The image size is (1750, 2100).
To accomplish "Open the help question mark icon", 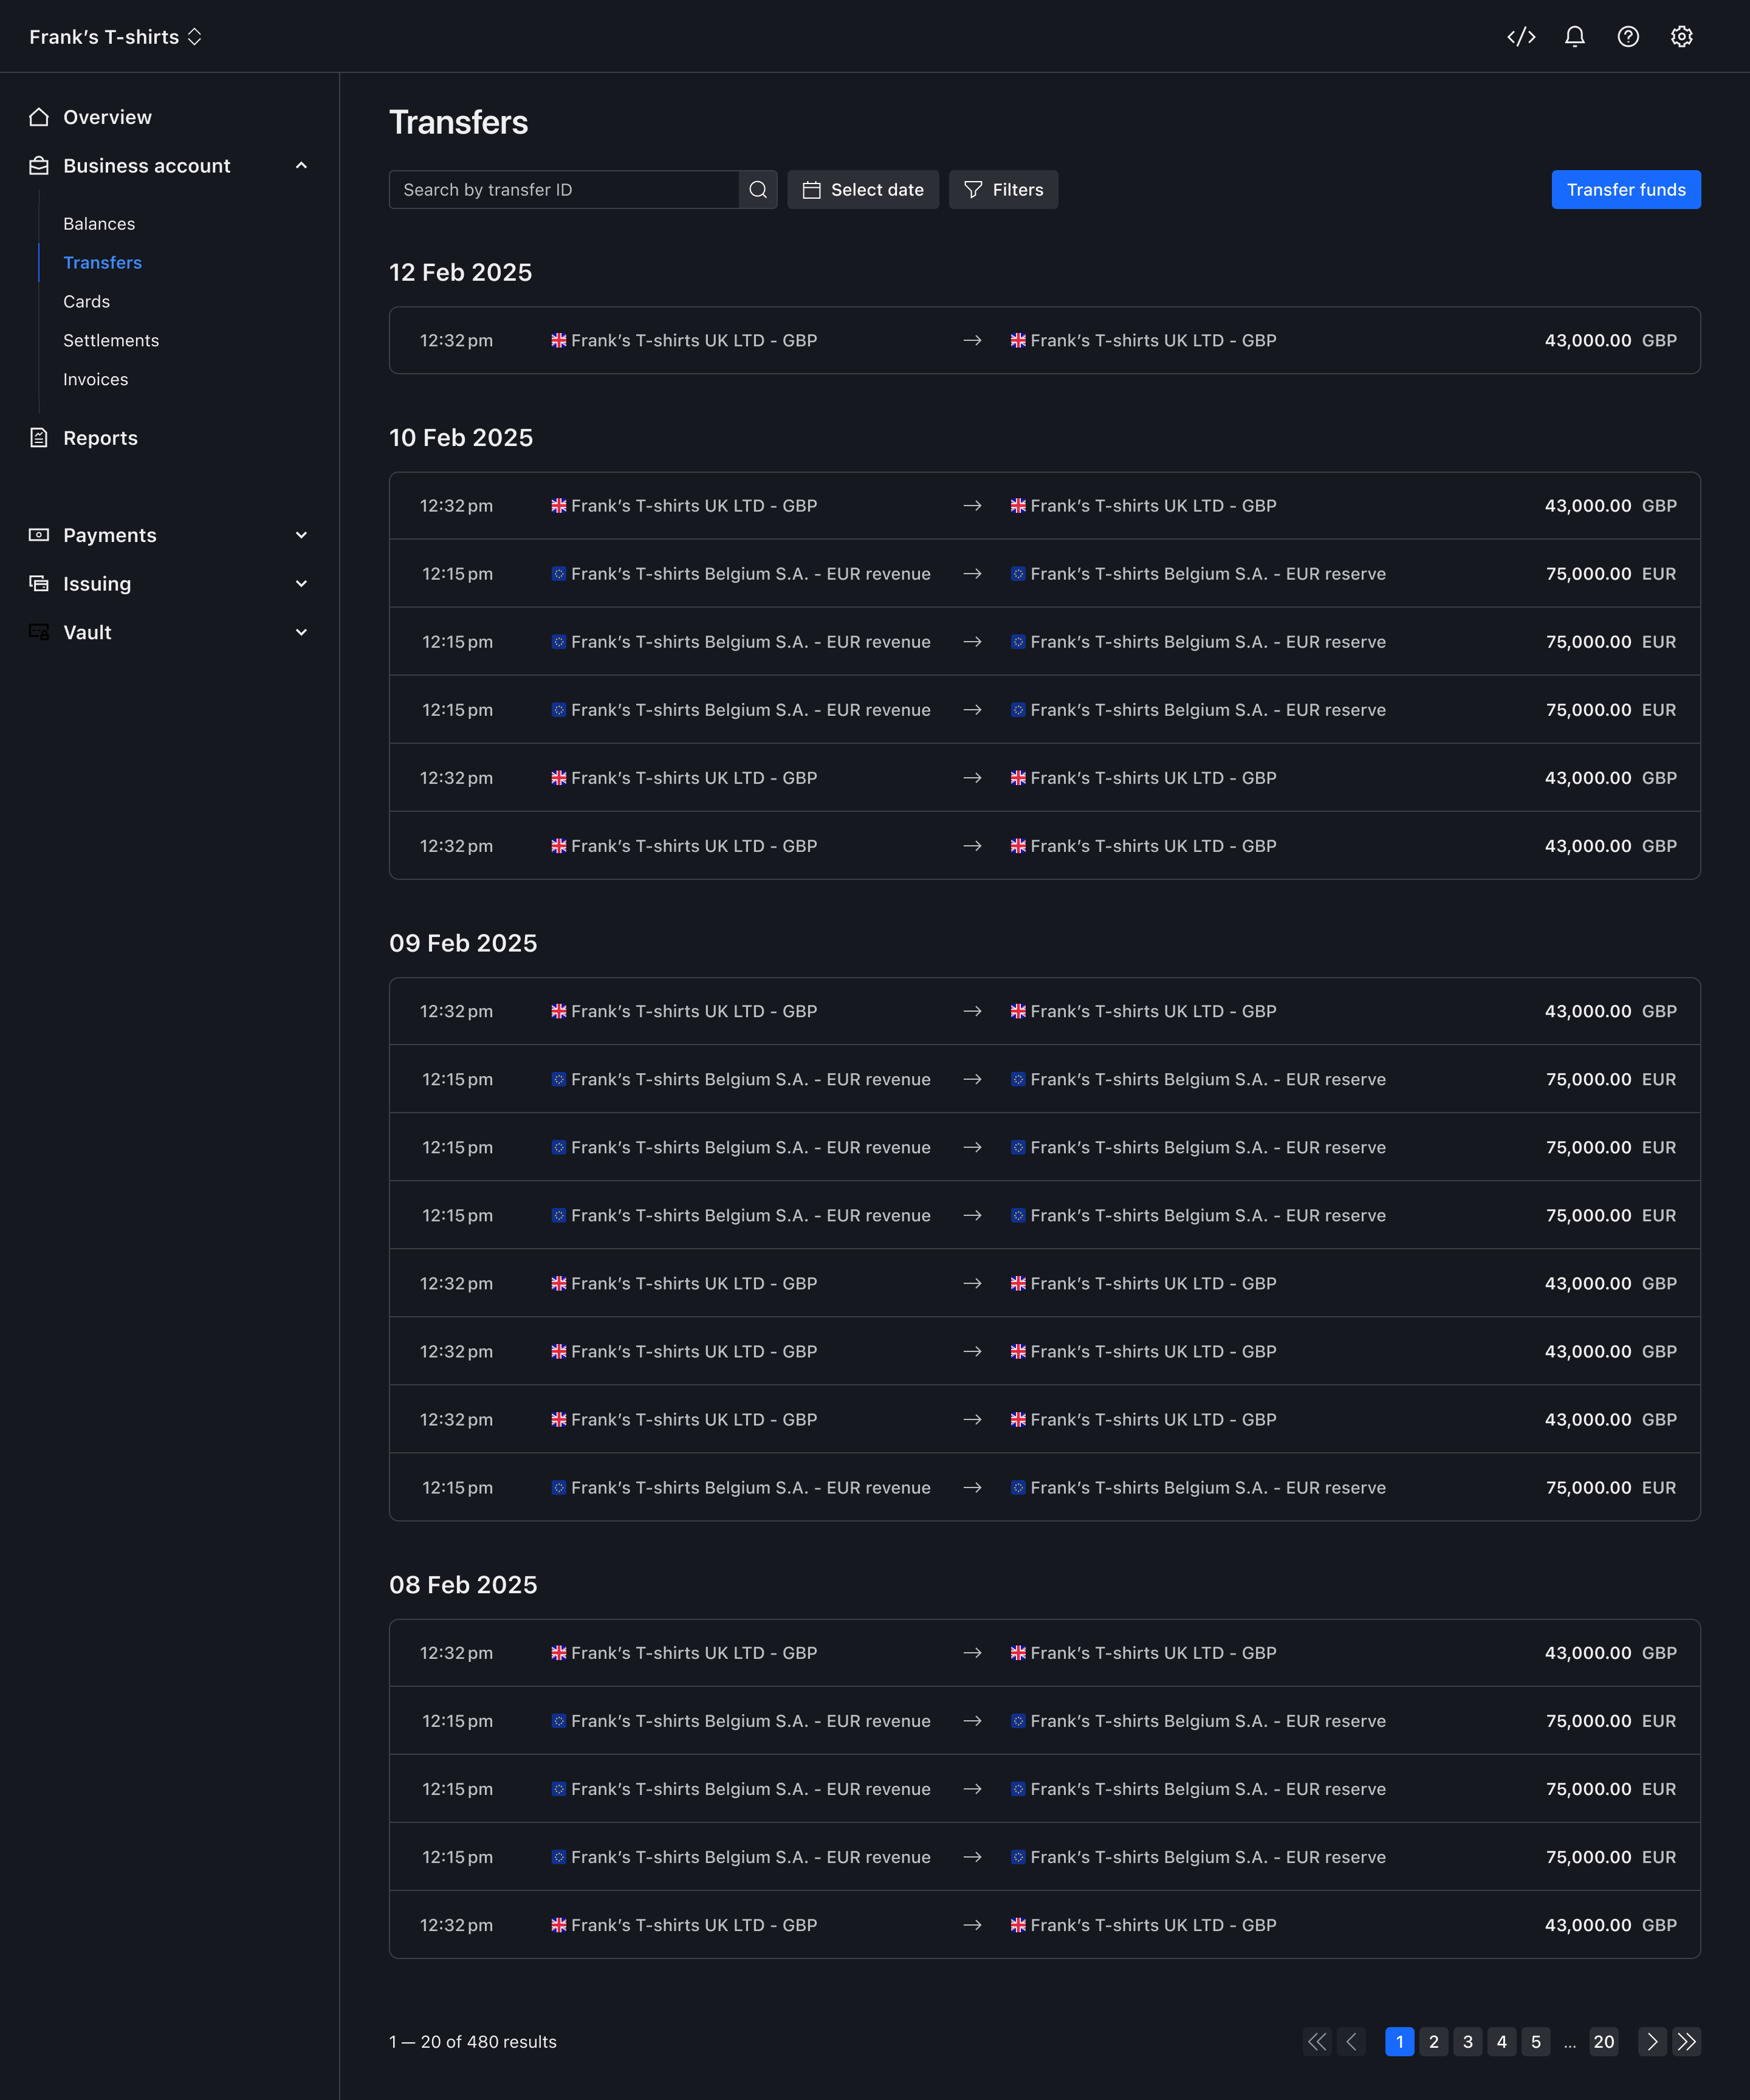I will (1628, 37).
